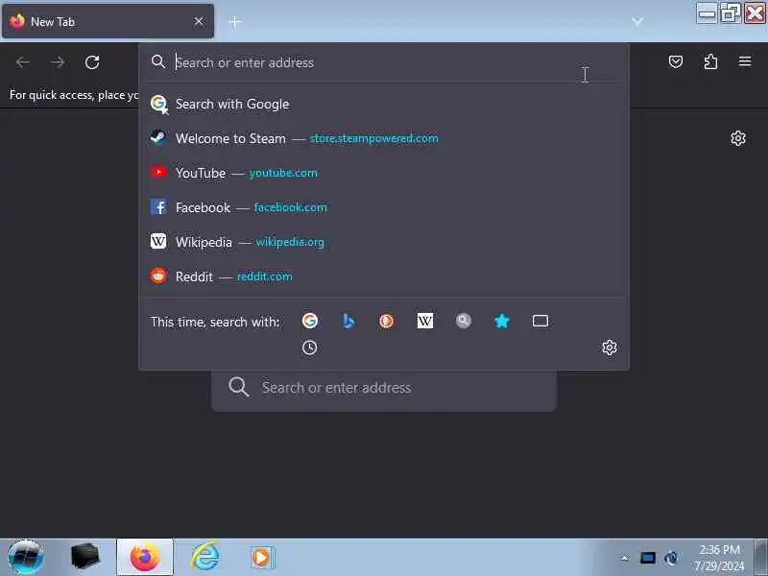Select the gray magnifier search engine icon
This screenshot has width=768, height=576.
pos(464,321)
